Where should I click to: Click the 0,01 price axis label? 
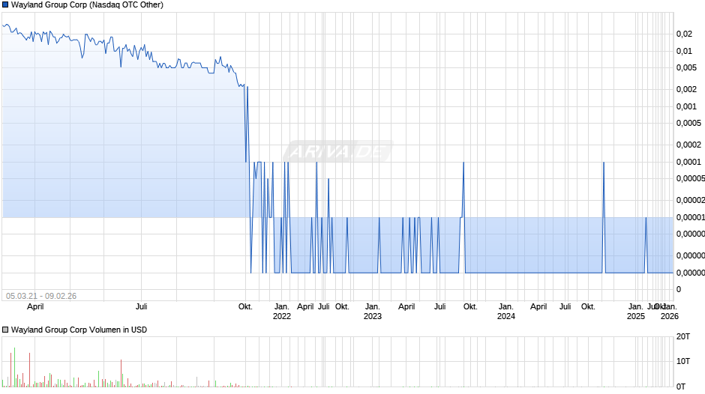[684, 51]
